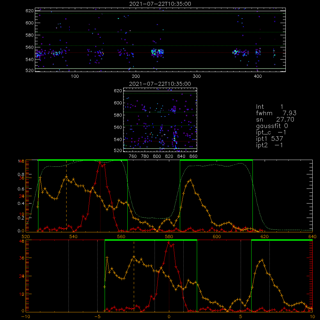Click the middle image's title 2021-07-22T10:35:00
Viewport: 320px width, 320px height.
[x=160, y=84]
